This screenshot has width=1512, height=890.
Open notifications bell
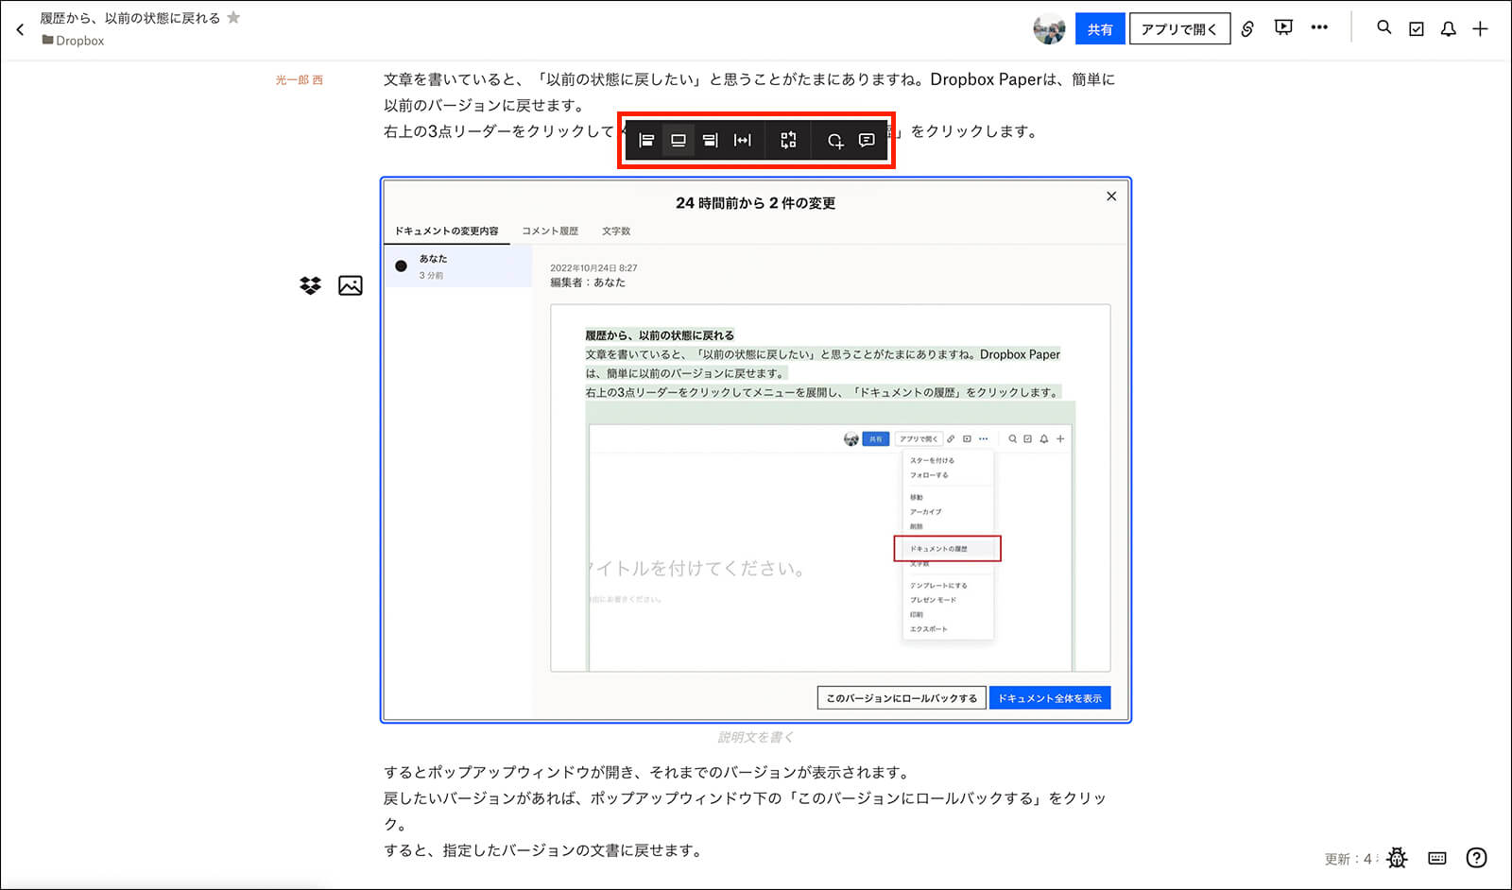coord(1448,29)
